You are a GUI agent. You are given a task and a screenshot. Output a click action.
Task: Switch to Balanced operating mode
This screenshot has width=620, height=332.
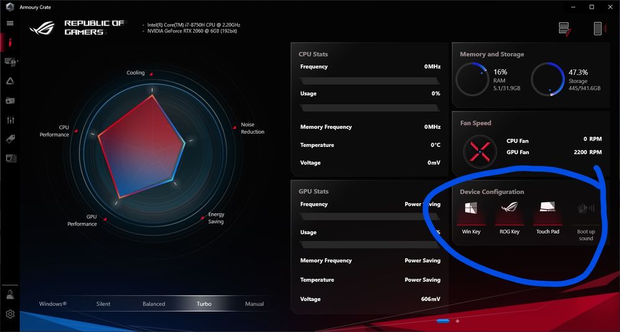(154, 304)
